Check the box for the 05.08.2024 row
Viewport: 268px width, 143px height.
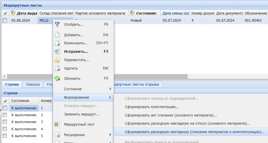pos(5,21)
